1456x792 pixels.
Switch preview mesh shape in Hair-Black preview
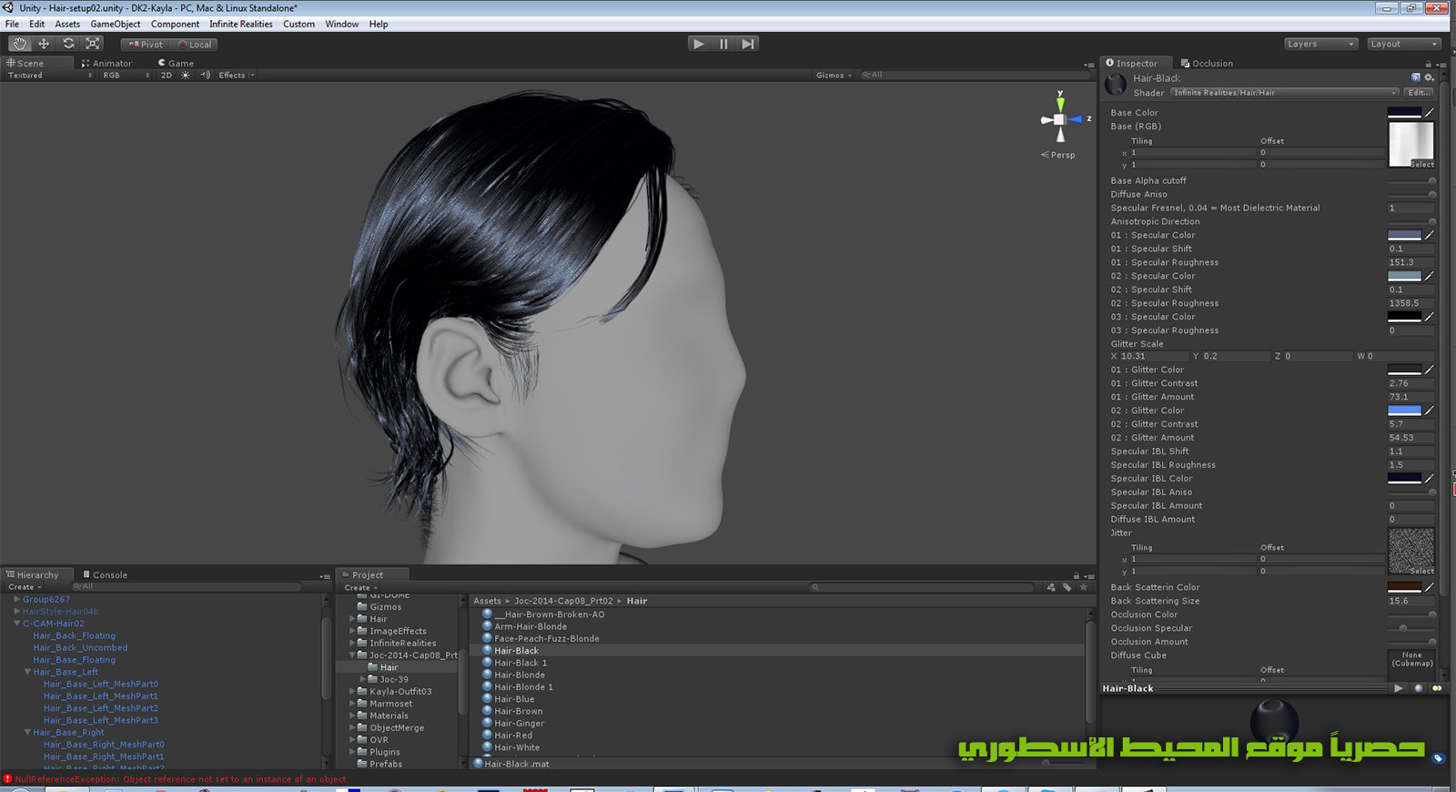point(1419,688)
